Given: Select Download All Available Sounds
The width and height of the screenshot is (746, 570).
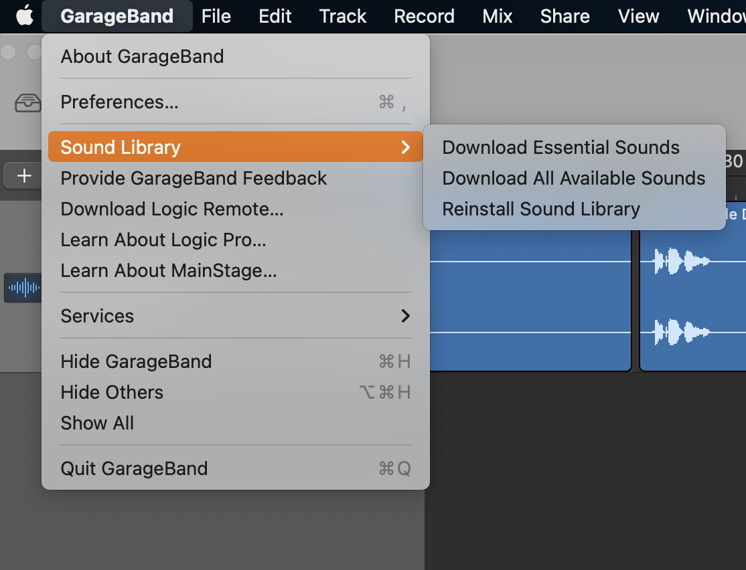Looking at the screenshot, I should pos(575,178).
